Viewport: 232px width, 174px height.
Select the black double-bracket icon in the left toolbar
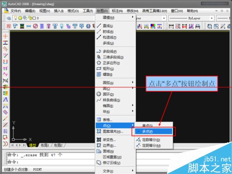6,80
